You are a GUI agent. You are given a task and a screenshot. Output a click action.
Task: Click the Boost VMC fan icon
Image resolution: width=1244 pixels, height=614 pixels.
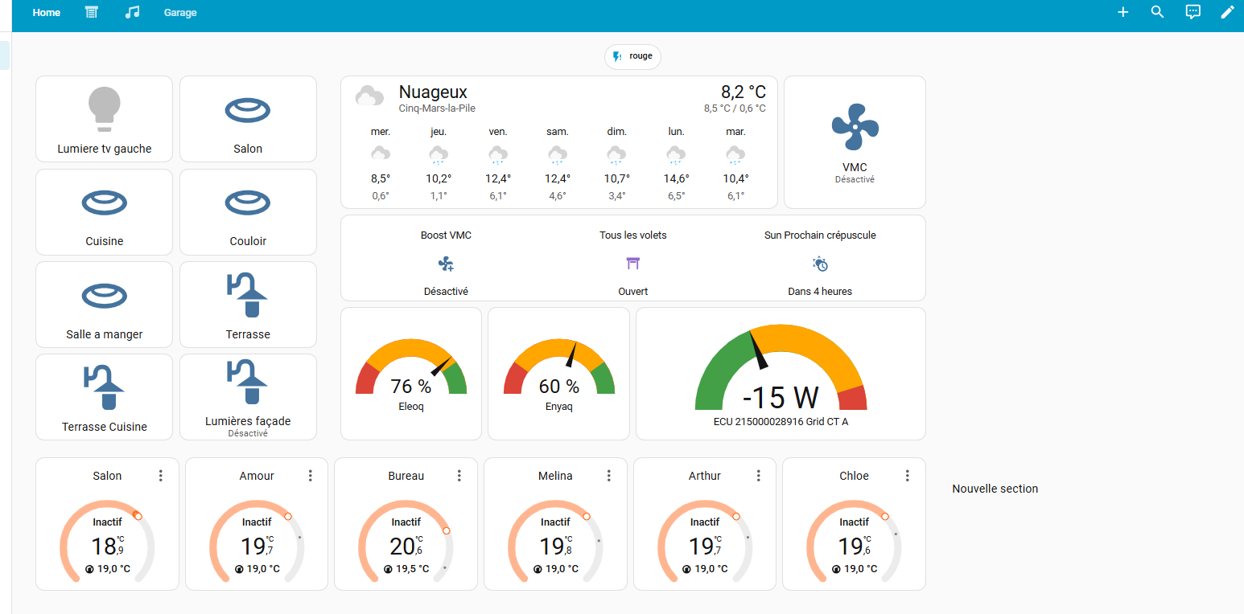coord(446,264)
